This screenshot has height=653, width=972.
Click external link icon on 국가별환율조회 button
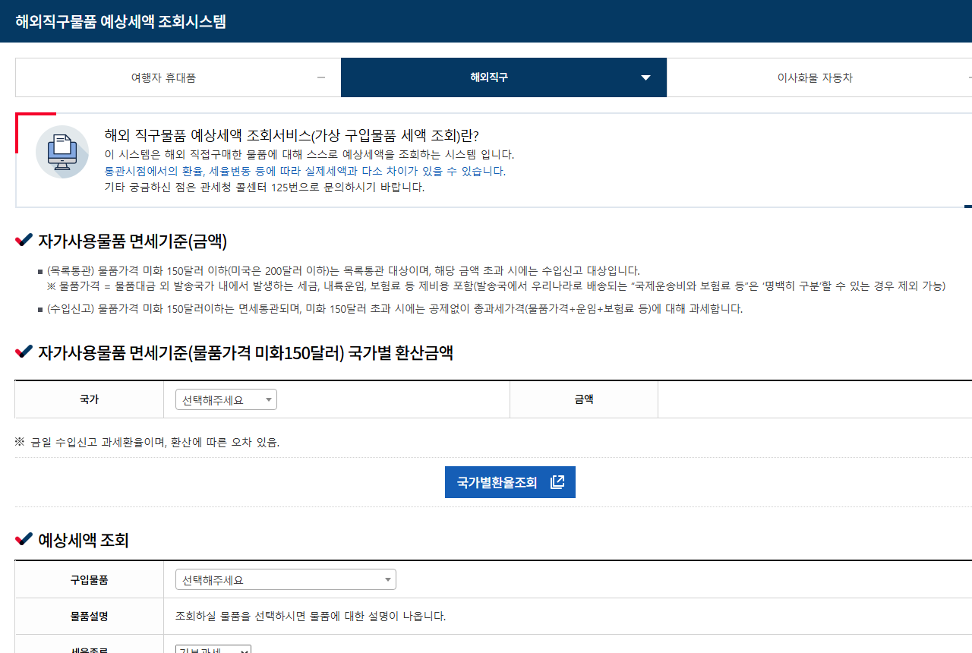click(x=557, y=482)
